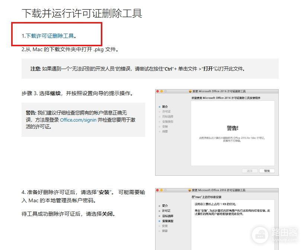The width and height of the screenshot is (304, 250).
Task: Select 目标选择 step in second installer sidebar
Action: (x=168, y=216)
